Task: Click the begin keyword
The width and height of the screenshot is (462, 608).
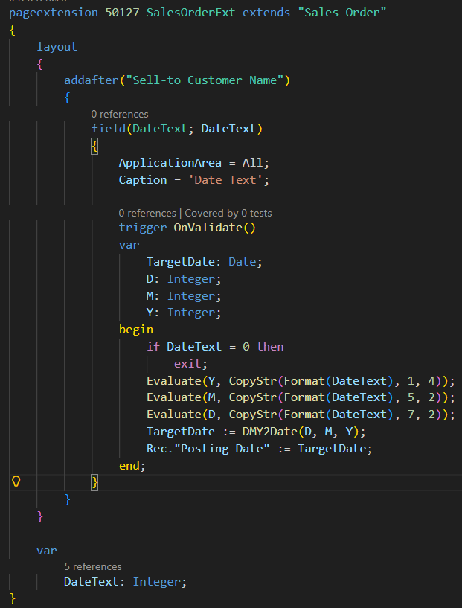Action: click(136, 329)
